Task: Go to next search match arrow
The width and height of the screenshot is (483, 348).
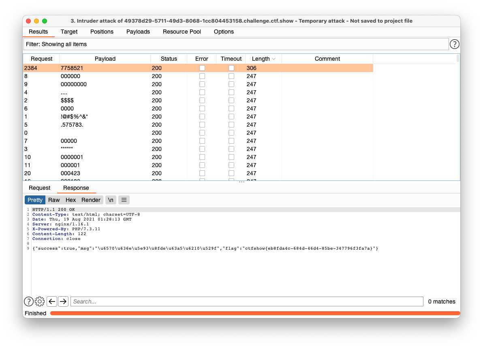Action: 63,301
